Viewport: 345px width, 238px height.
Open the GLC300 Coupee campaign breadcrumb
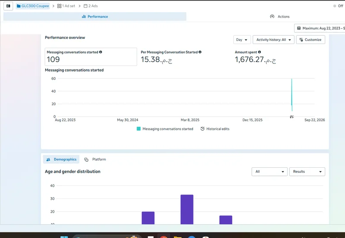coord(33,6)
